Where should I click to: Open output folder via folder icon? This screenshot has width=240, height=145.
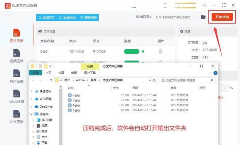(203, 17)
